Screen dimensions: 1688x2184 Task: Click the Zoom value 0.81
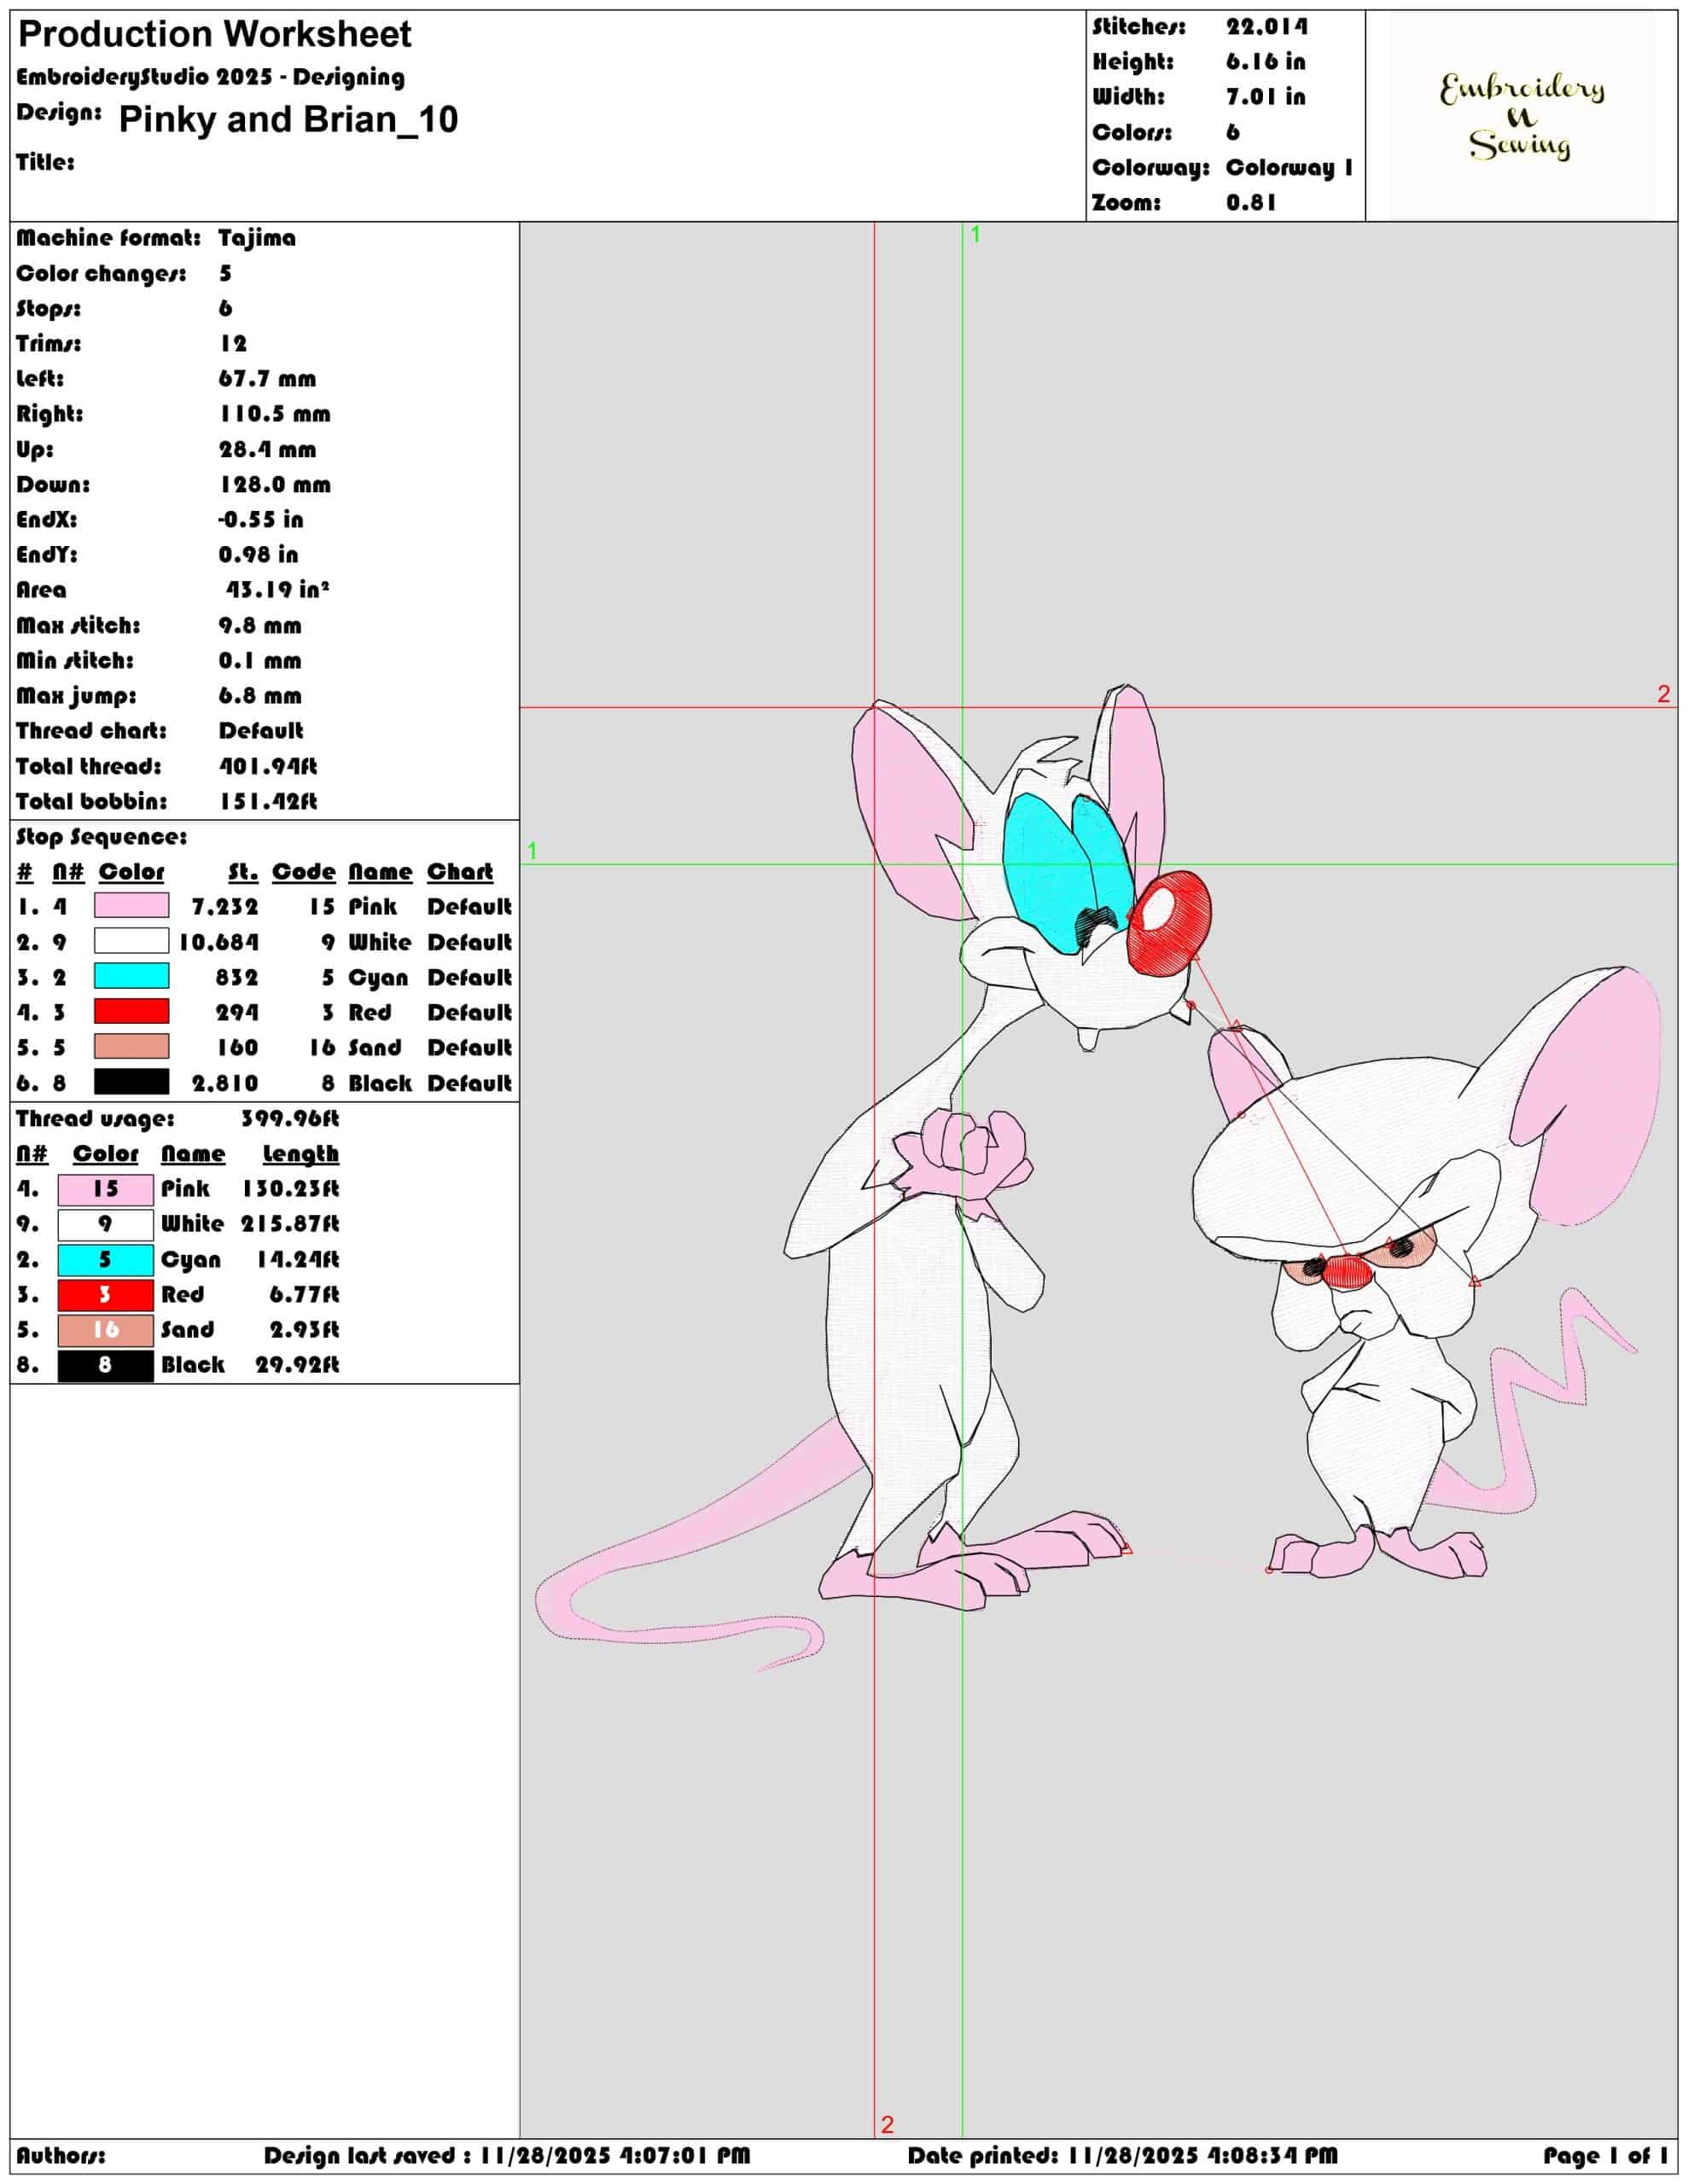point(1251,202)
